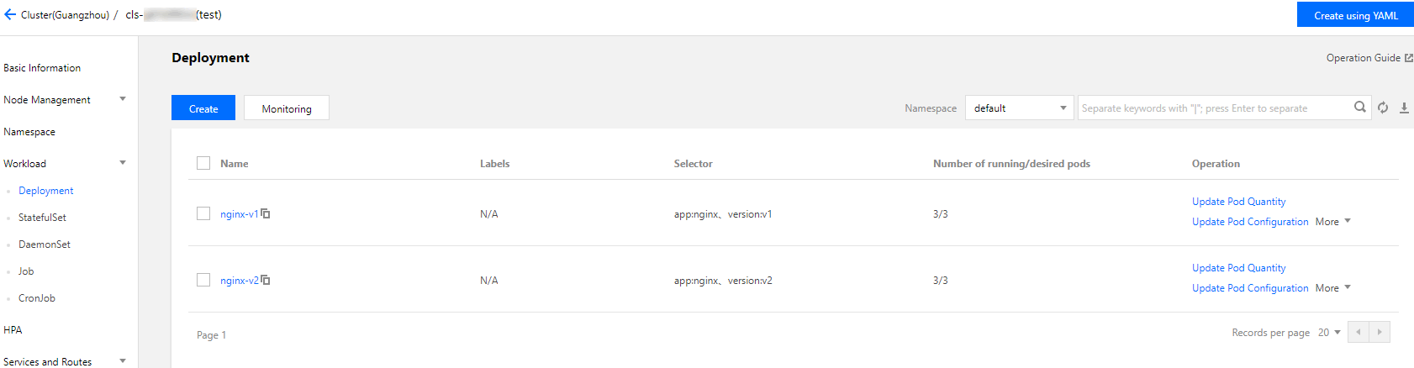Click the search magnifier icon

click(1359, 108)
